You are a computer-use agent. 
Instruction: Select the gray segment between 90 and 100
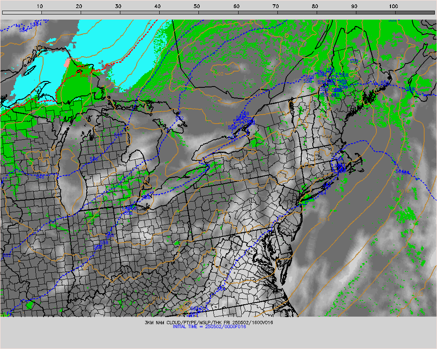click(x=376, y=12)
